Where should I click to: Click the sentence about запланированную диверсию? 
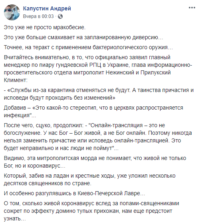pyautogui.click(x=83, y=37)
